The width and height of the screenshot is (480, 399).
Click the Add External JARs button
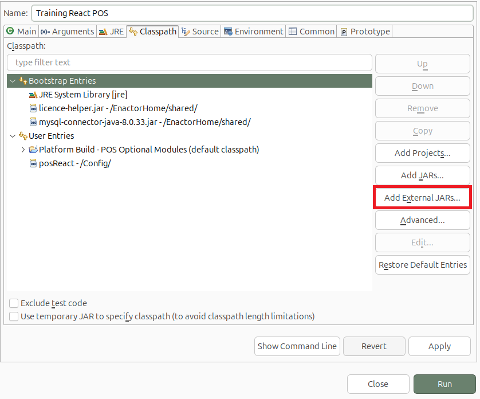click(422, 197)
